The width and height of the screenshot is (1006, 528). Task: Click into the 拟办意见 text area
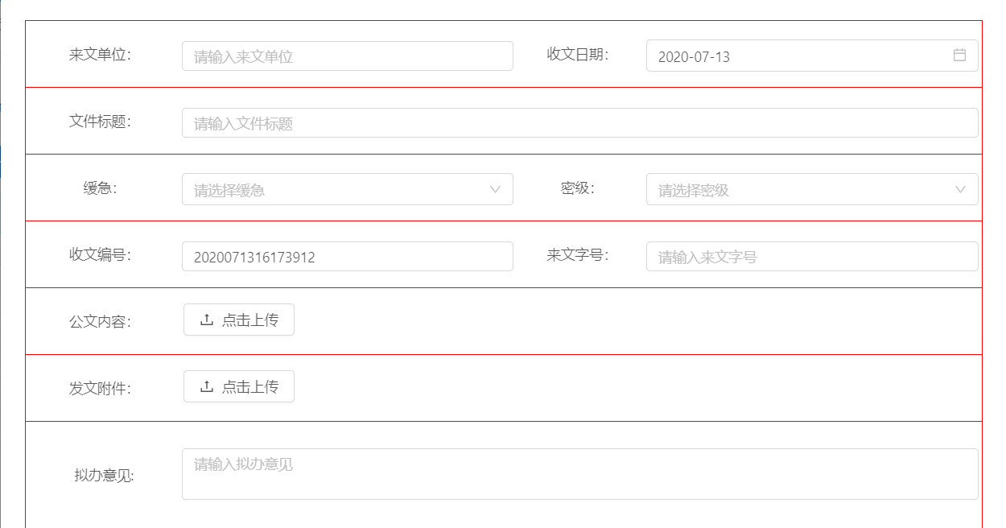click(x=580, y=474)
